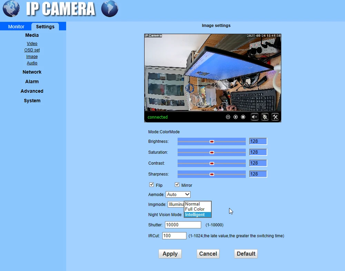The image size is (345, 271).
Task: Click the Shutter input field
Action: (183, 225)
